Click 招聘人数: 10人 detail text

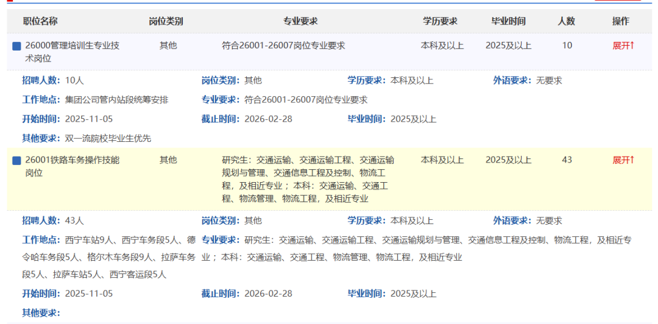click(x=53, y=80)
